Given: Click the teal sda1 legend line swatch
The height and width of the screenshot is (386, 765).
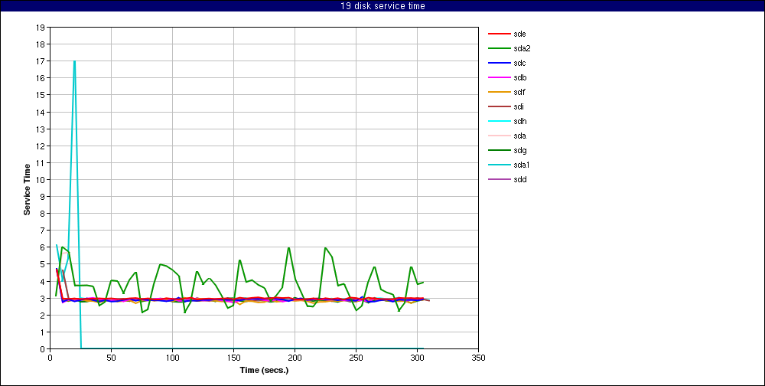Looking at the screenshot, I should point(499,165).
